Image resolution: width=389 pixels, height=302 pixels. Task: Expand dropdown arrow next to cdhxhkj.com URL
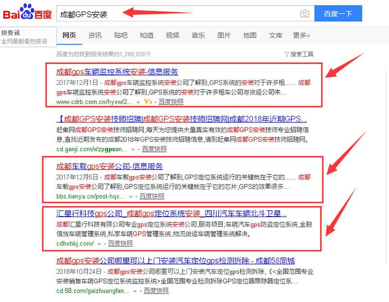(x=99, y=244)
